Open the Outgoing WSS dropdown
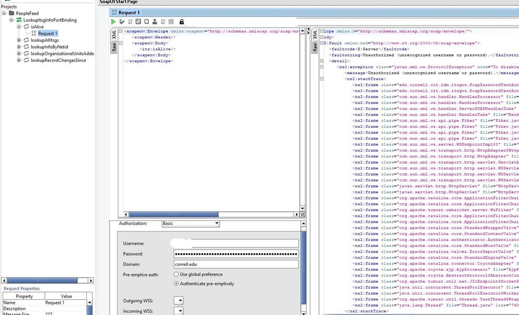519x315 pixels. [178, 300]
